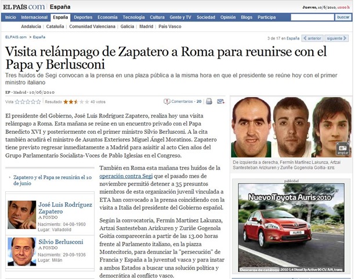The height and width of the screenshot is (279, 355).
Task: Open the Gente y TV tab
Action: (x=180, y=17)
